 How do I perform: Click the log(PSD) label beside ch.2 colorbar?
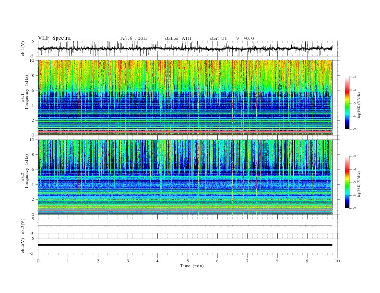[359, 184]
